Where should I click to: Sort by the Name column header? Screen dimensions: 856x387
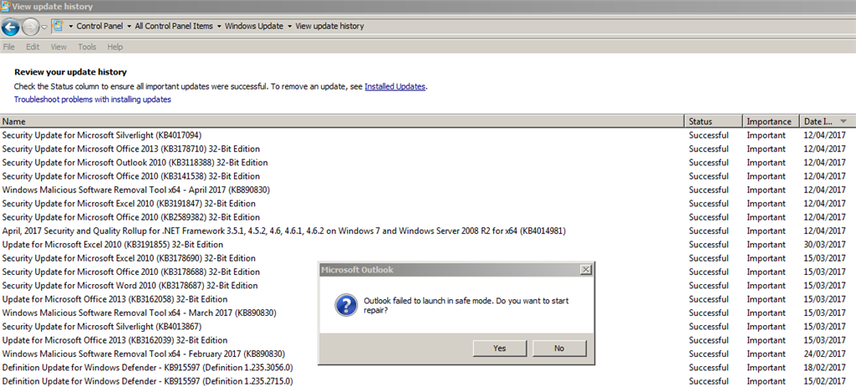pos(342,121)
